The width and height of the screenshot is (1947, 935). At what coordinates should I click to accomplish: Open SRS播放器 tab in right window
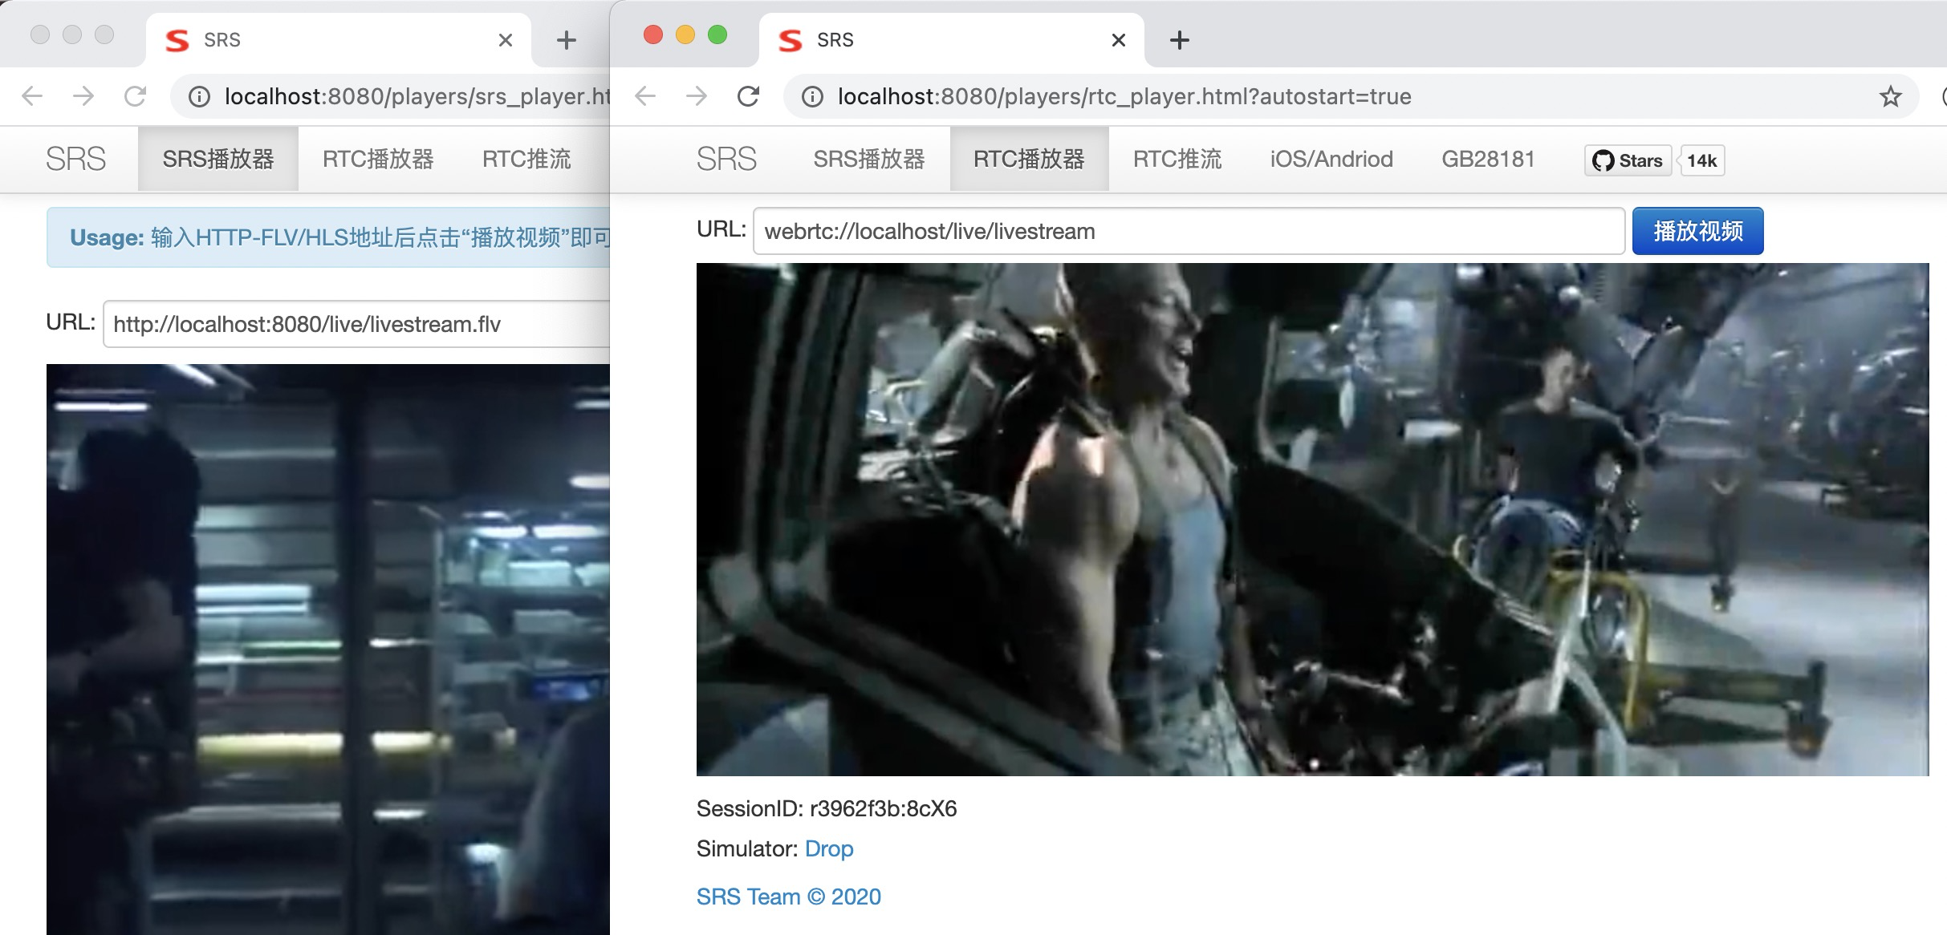868,159
